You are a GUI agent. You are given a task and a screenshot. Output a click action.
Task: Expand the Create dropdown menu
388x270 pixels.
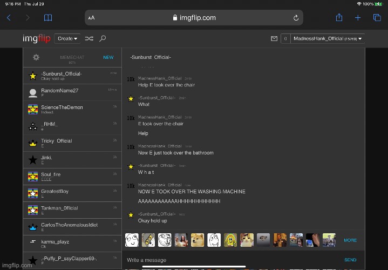(68, 38)
